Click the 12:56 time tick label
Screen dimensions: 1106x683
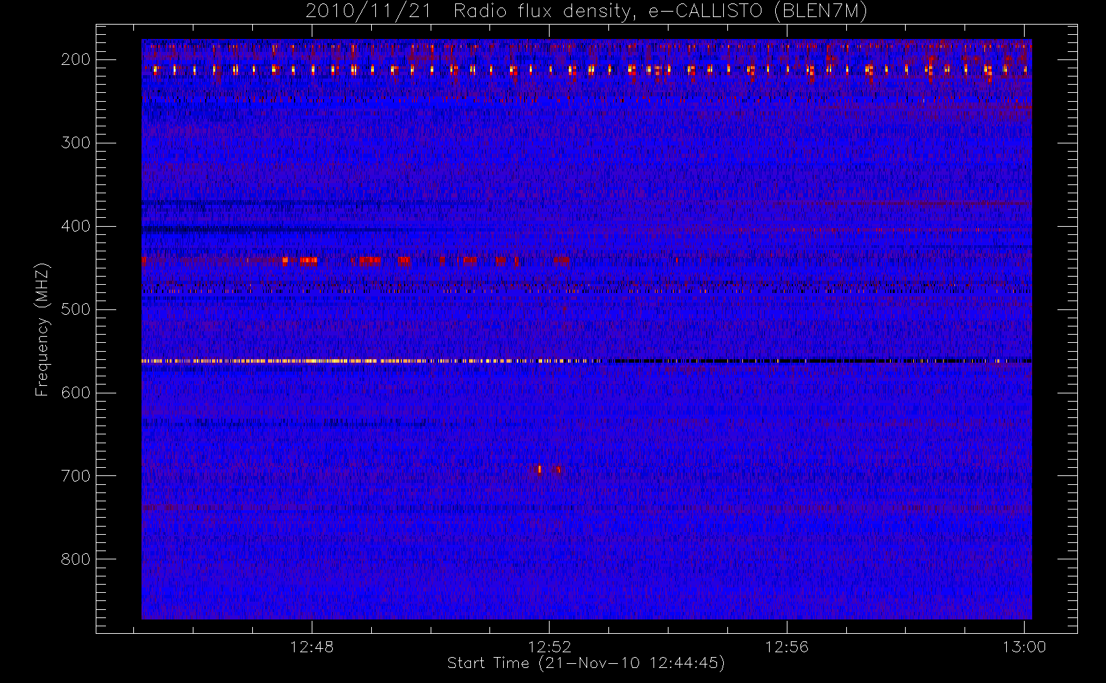787,647
